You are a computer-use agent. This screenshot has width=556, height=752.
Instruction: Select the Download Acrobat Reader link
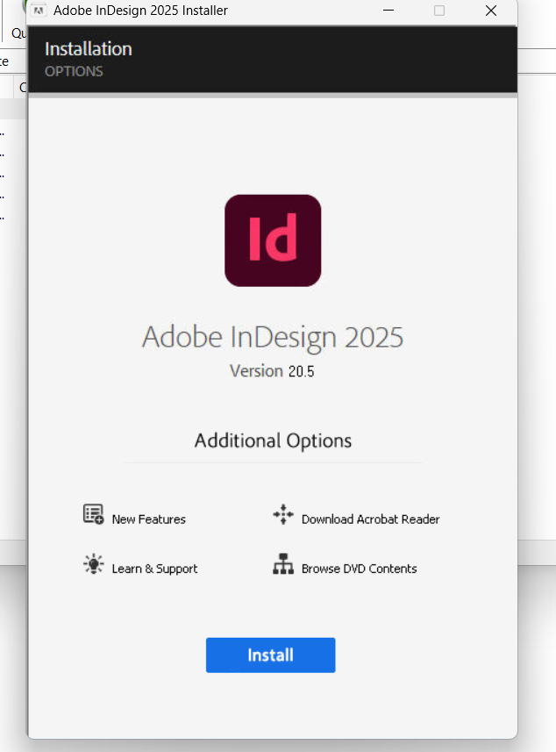pyautogui.click(x=370, y=519)
